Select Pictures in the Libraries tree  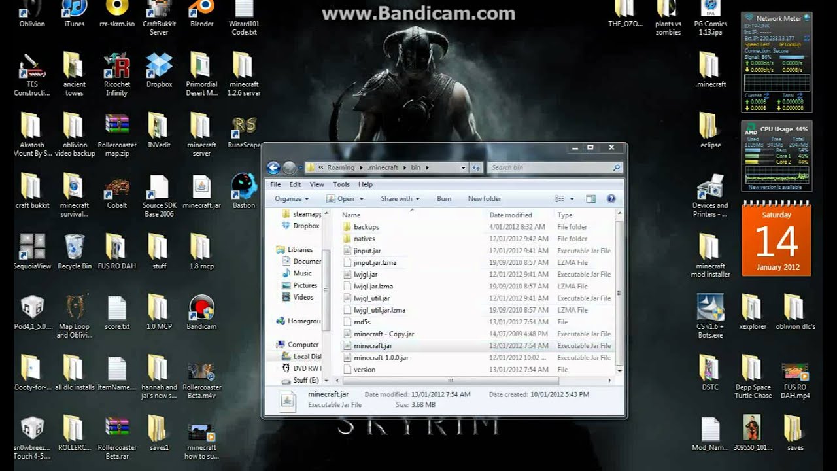(x=300, y=285)
